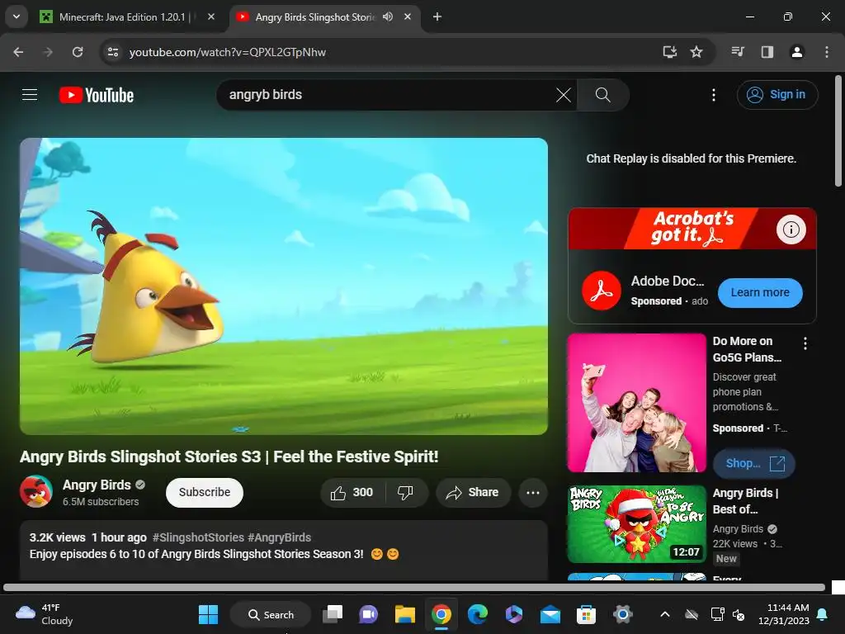Screen dimensions: 845x634
Task: Click the vertical page scrollbar
Action: point(838,132)
